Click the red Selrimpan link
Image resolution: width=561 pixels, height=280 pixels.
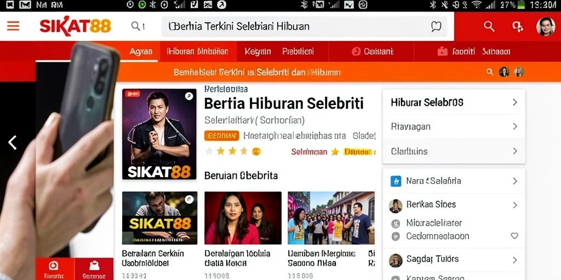tap(309, 152)
